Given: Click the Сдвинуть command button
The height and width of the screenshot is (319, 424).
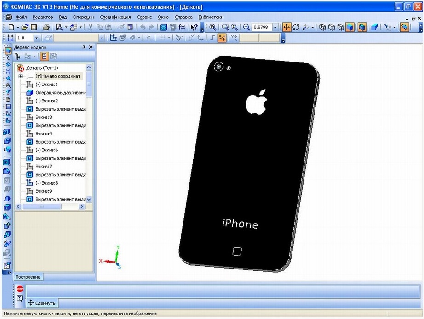Looking at the screenshot, I should pos(42,303).
